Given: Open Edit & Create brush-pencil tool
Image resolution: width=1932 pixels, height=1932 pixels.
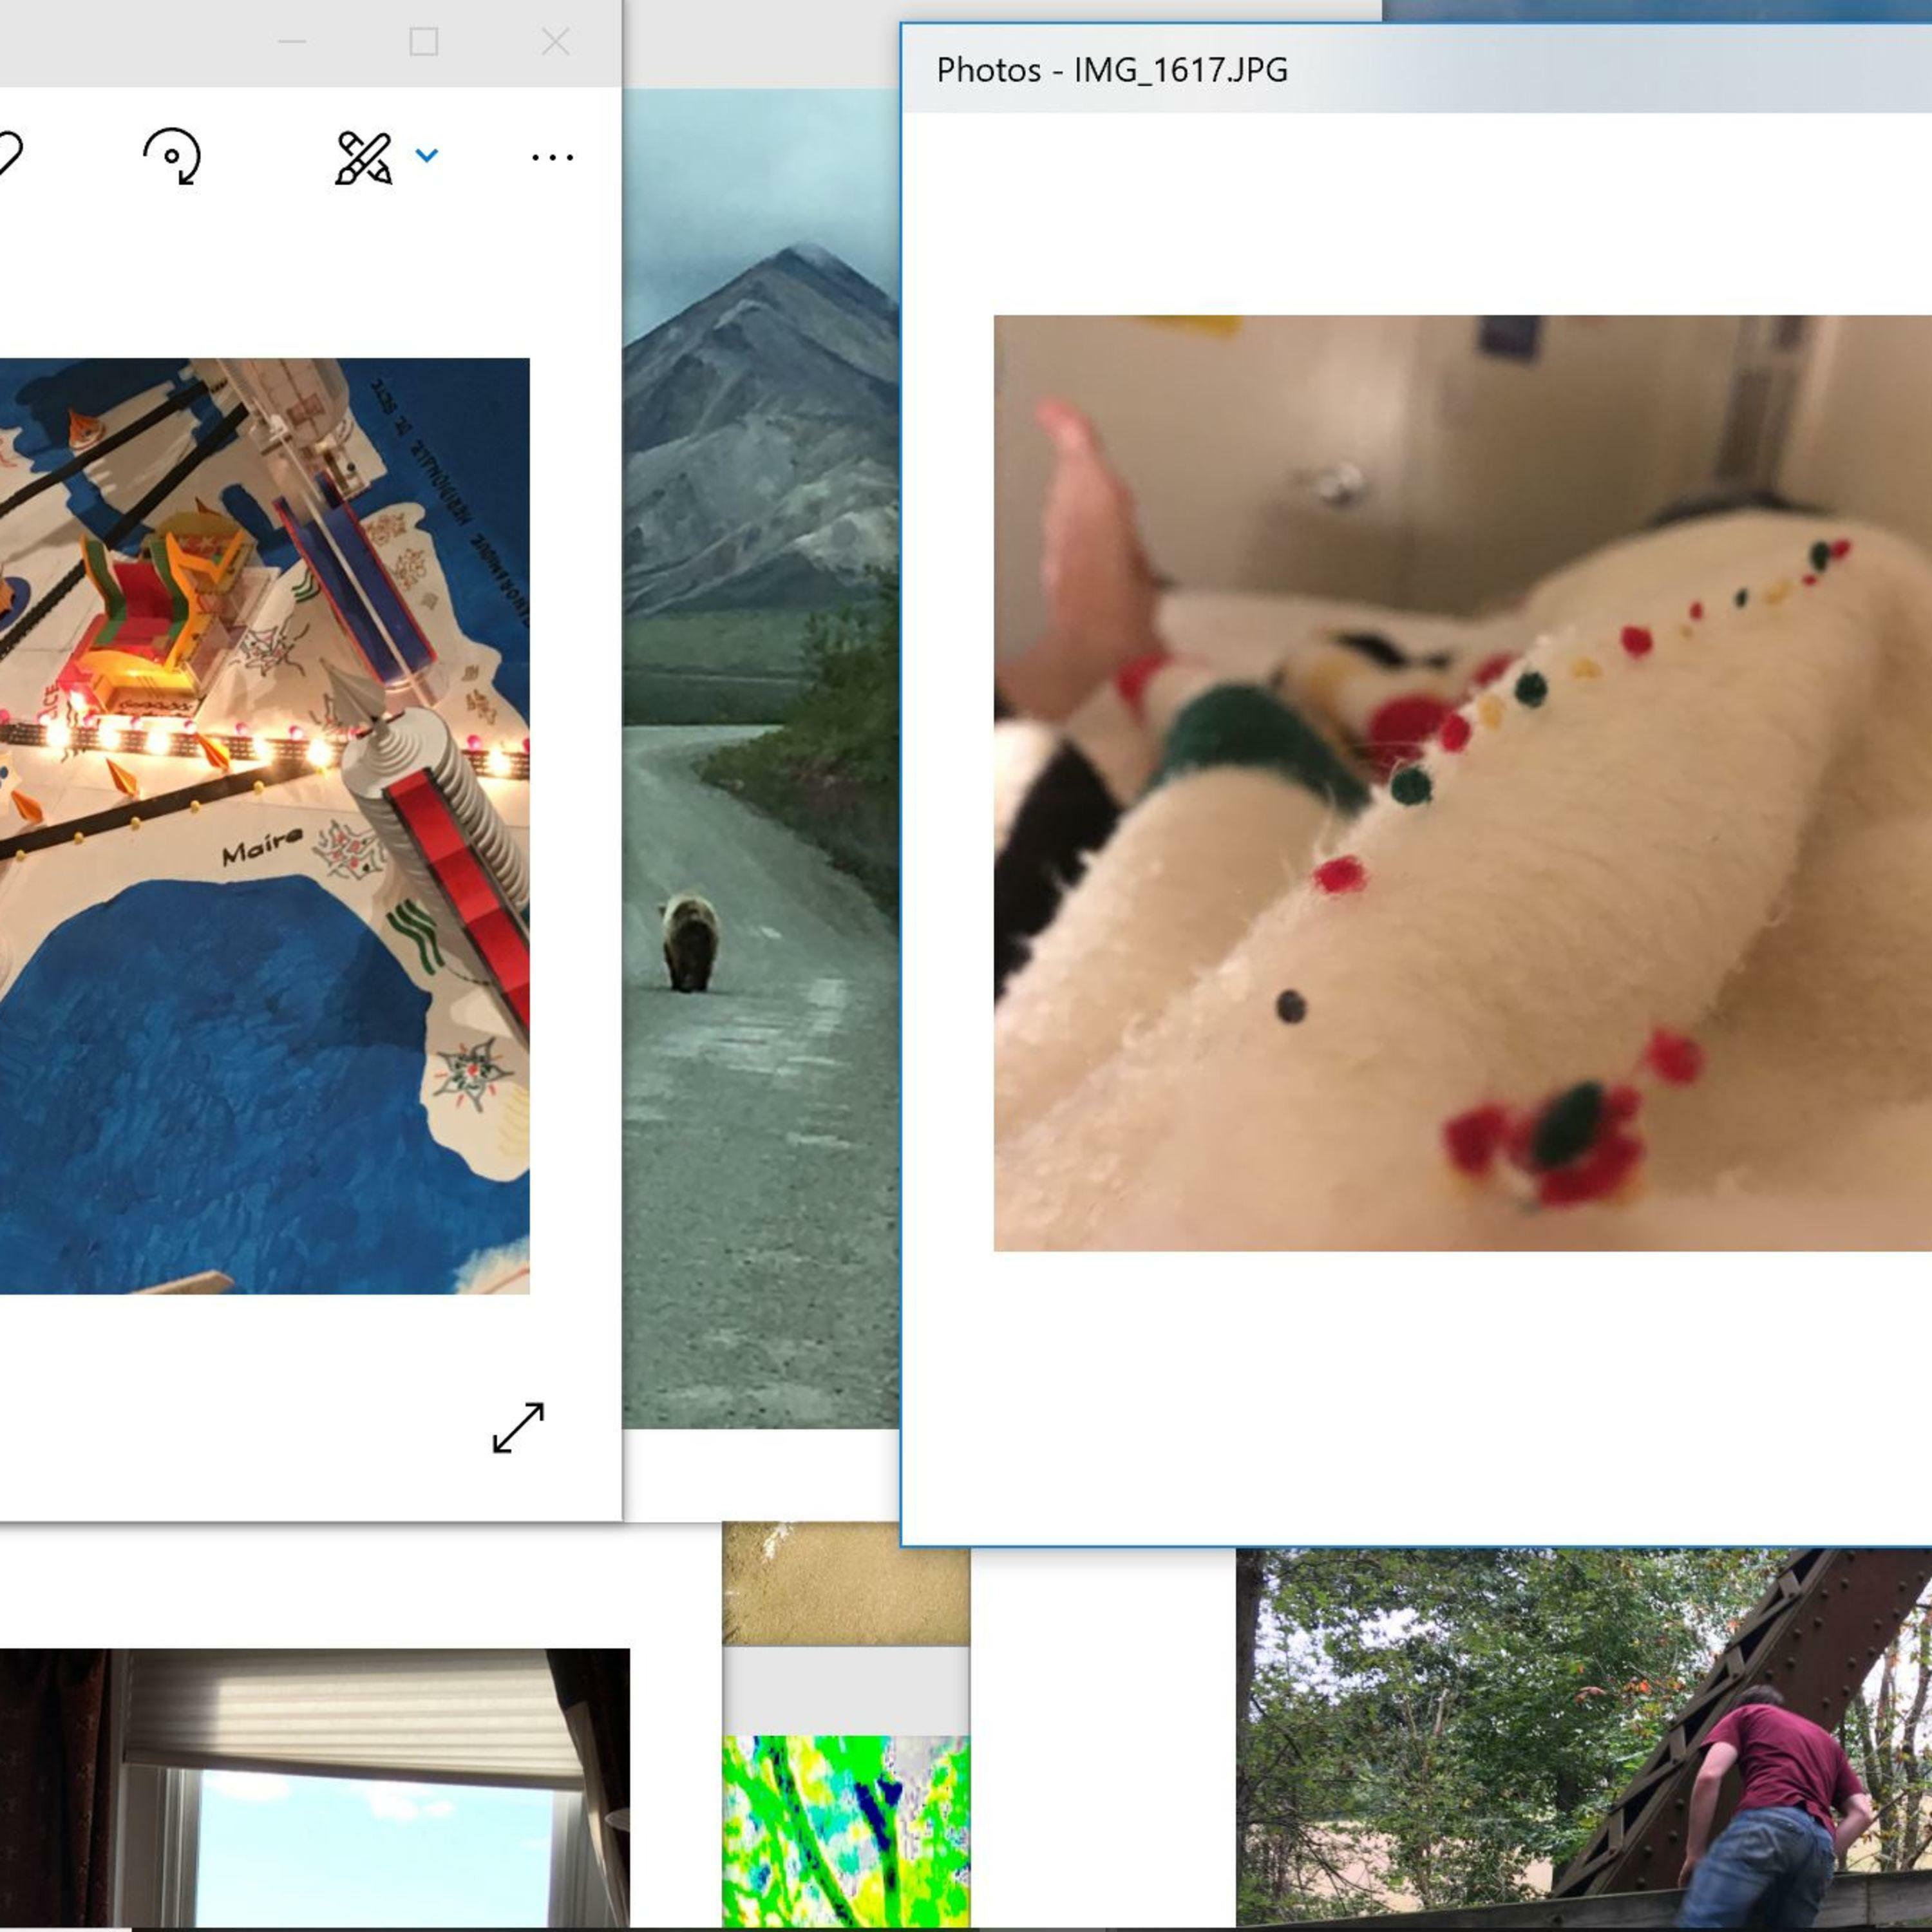Looking at the screenshot, I should (x=362, y=157).
